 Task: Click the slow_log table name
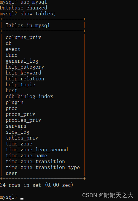18,132
